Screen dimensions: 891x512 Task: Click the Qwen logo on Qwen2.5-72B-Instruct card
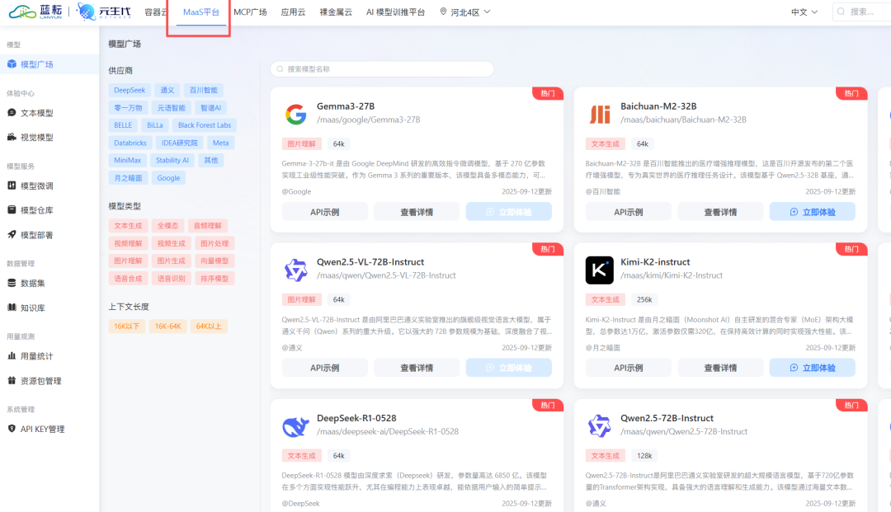tap(600, 425)
